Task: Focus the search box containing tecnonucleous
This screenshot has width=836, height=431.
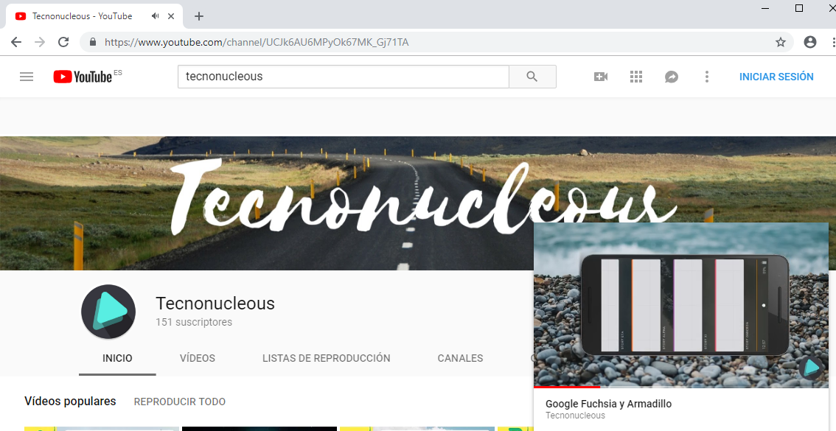Action: coord(344,77)
